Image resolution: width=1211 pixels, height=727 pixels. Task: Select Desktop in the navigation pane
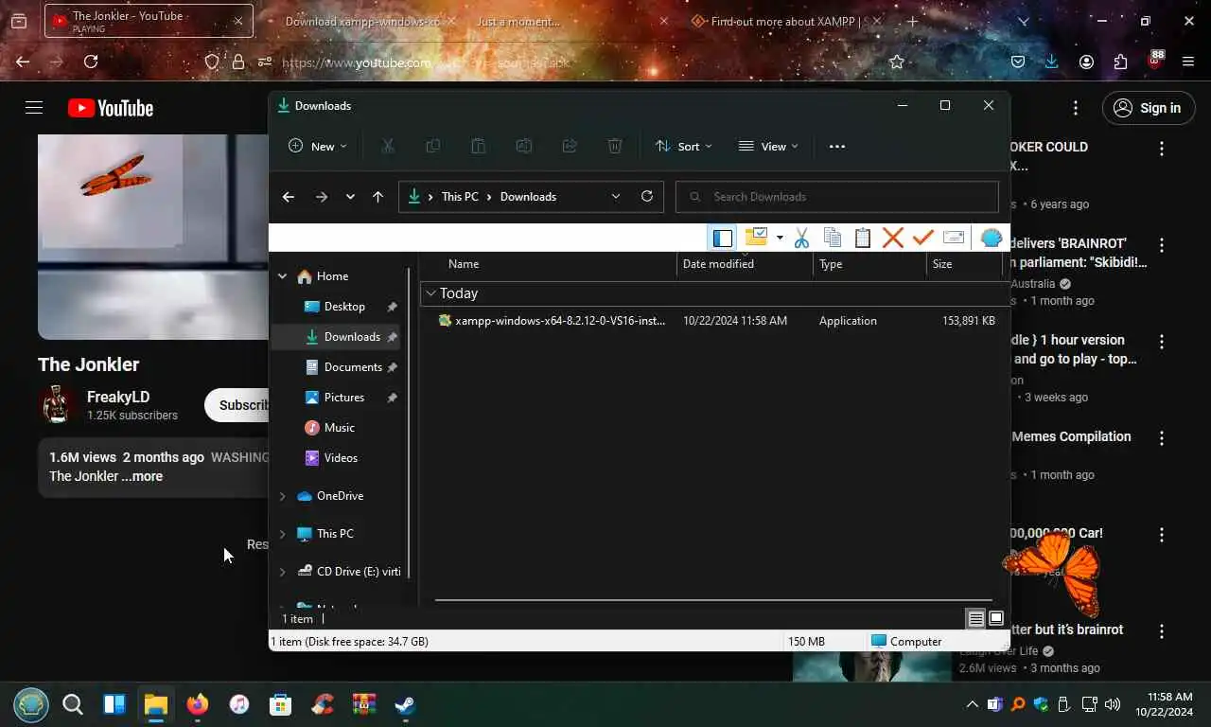click(x=344, y=307)
